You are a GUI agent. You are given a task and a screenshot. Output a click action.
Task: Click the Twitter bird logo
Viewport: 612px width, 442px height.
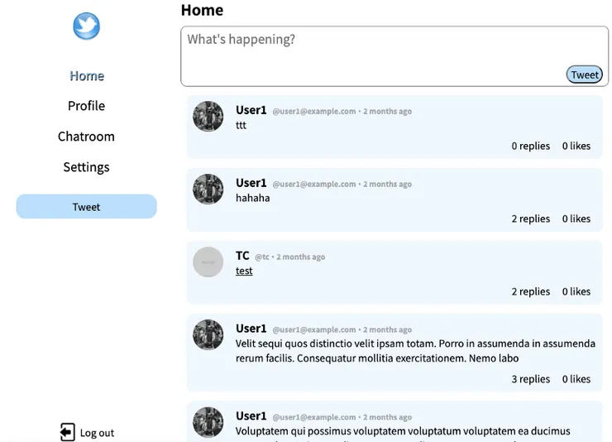pyautogui.click(x=86, y=26)
